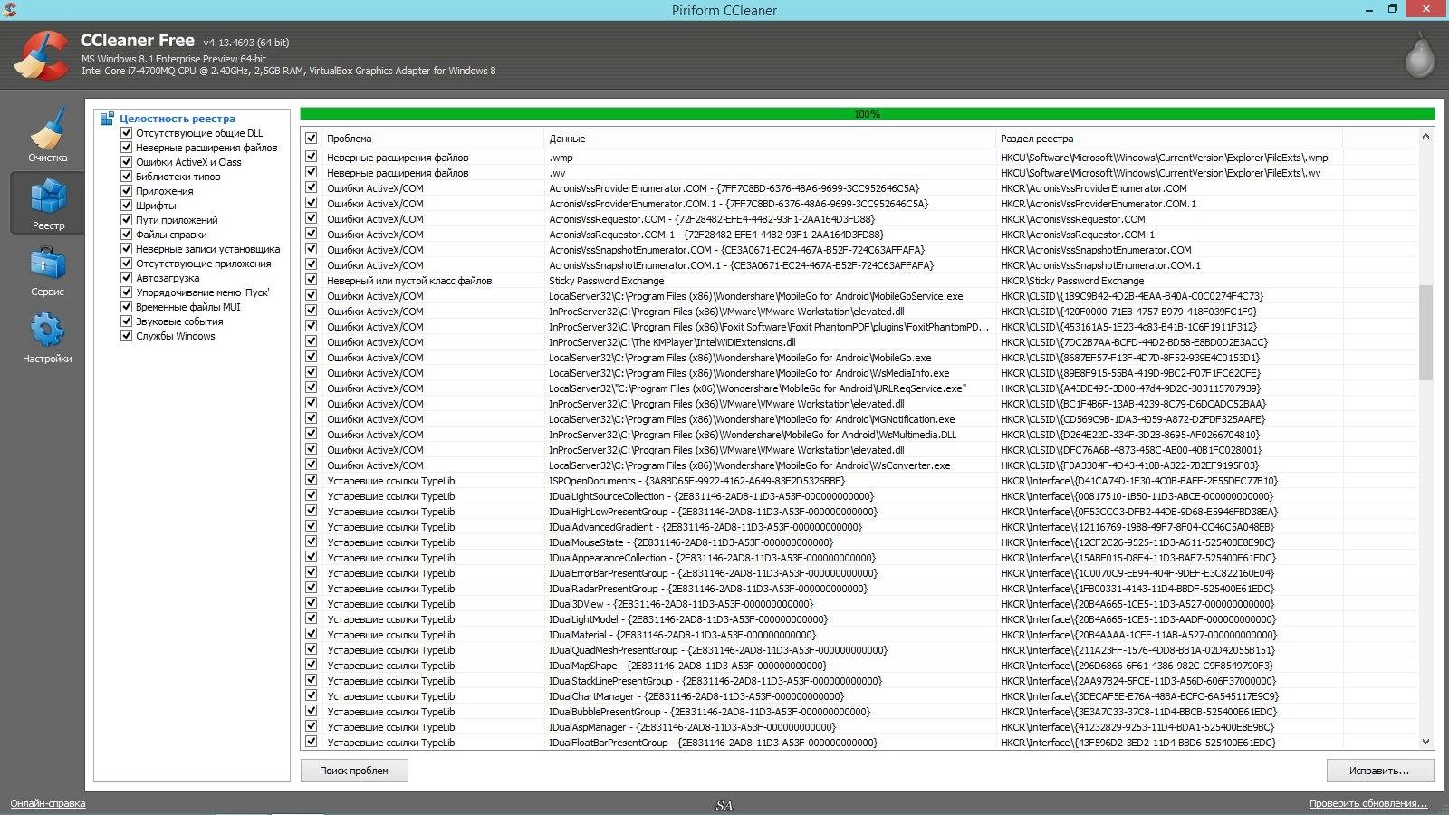This screenshot has width=1449, height=815.
Task: Open the Очистка cleaner section
Action: tap(47, 136)
